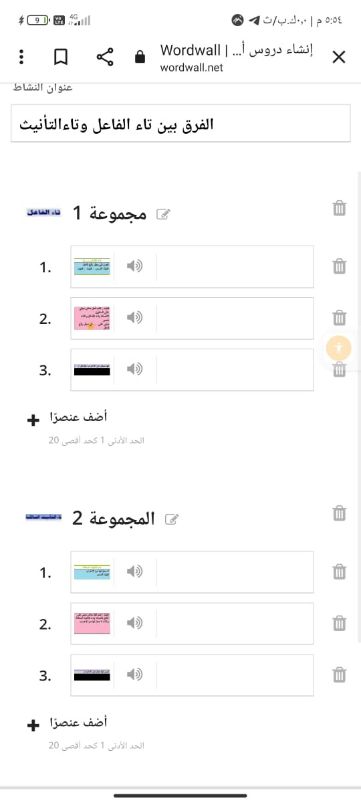Delete group 1 with its trash icon
Viewport: 361px width, 803px height.
pyautogui.click(x=340, y=209)
